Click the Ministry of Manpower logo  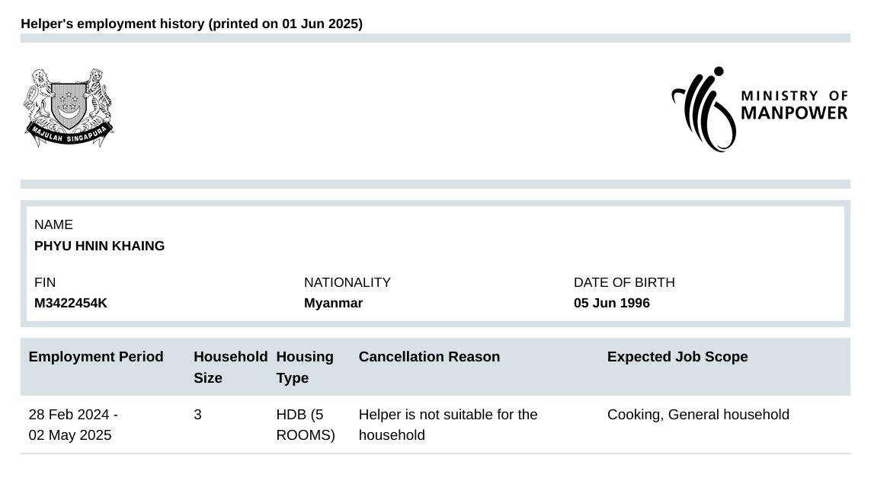click(760, 110)
